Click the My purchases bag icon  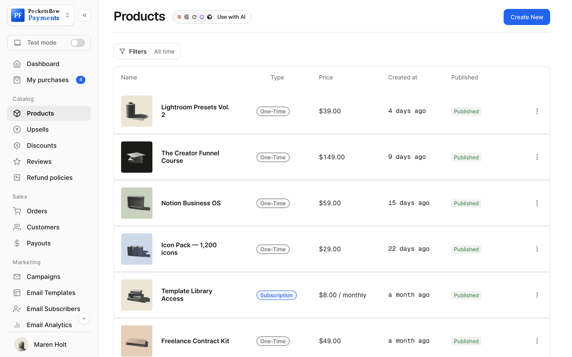click(17, 80)
